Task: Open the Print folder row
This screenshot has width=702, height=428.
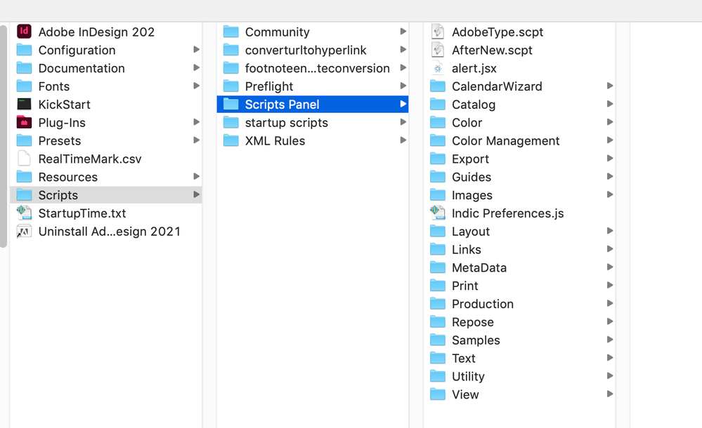Action: (519, 286)
